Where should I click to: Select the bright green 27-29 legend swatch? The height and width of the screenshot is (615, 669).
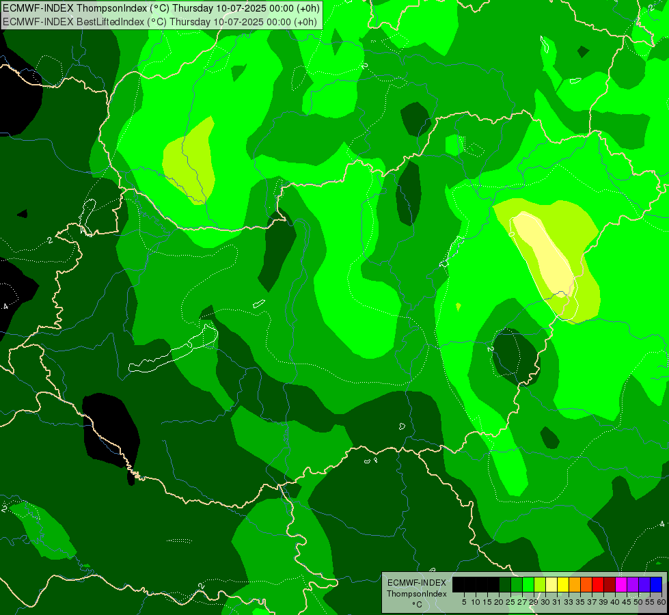click(528, 584)
